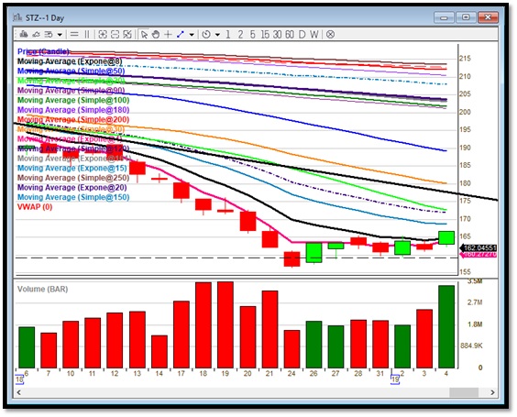Click the clock time interval icon
517x417 pixels.
point(206,34)
